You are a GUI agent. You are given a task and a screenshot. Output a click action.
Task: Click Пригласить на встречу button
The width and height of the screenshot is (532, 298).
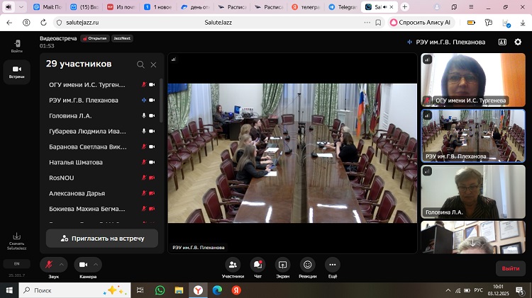tap(103, 239)
